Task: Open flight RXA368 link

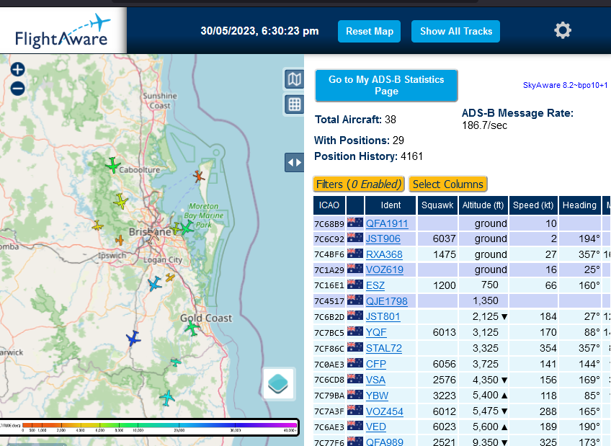Action: coord(384,254)
